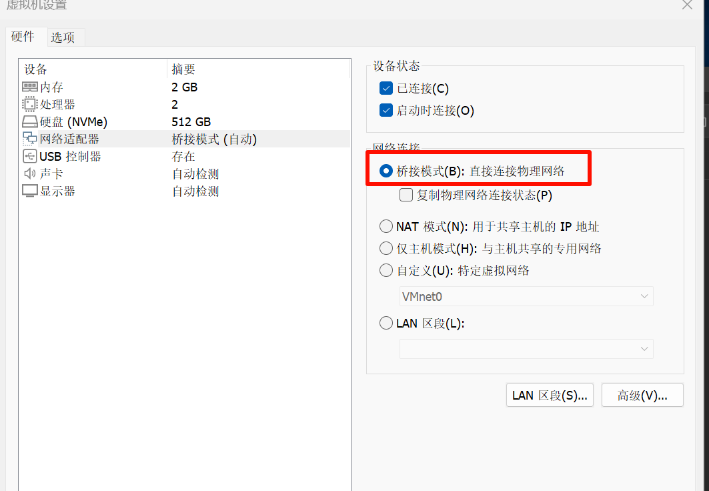Choose 仅主机模式(H) host-only option
This screenshot has height=491, width=709.
click(386, 249)
